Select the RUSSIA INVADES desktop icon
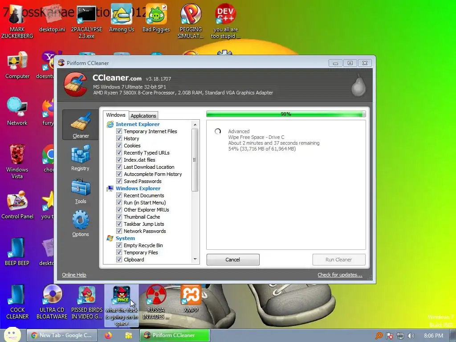456x342 pixels. [x=156, y=302]
